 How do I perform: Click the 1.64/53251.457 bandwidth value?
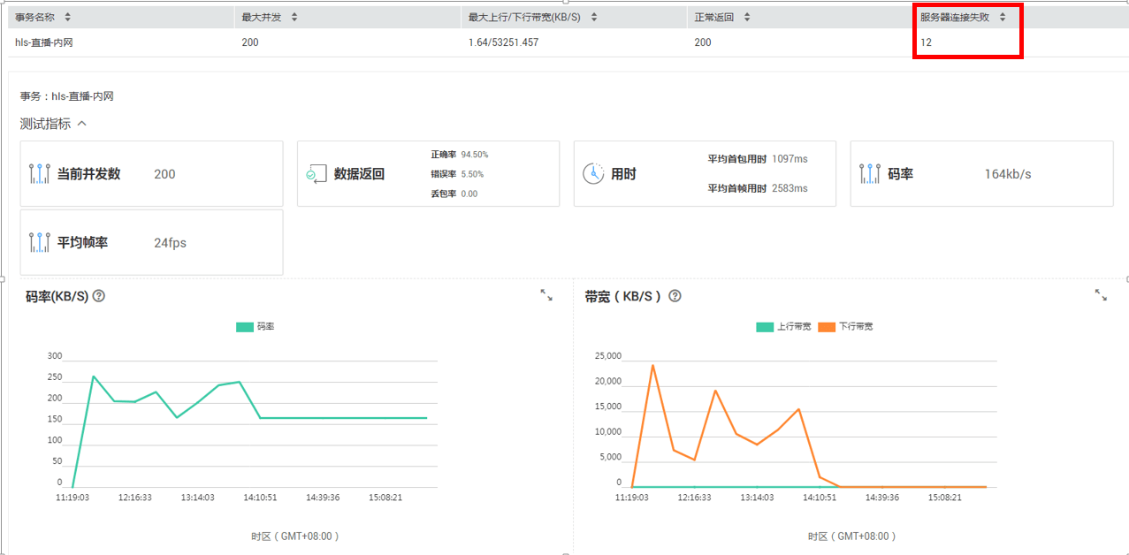click(503, 42)
